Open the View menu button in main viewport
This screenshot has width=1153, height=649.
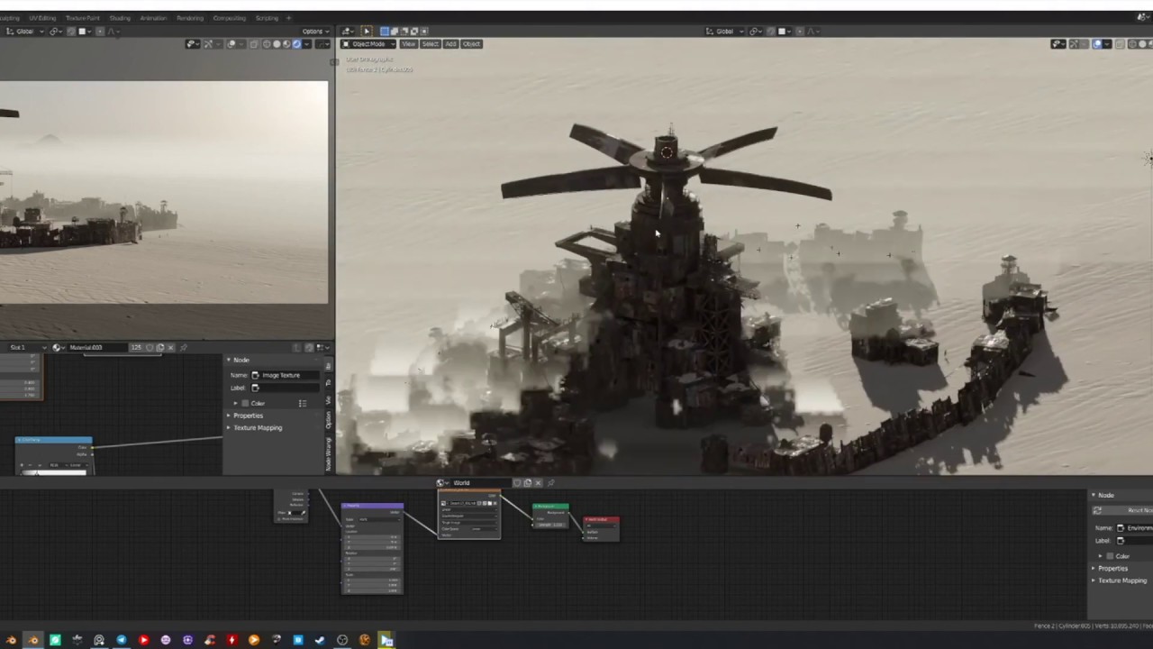coord(409,43)
